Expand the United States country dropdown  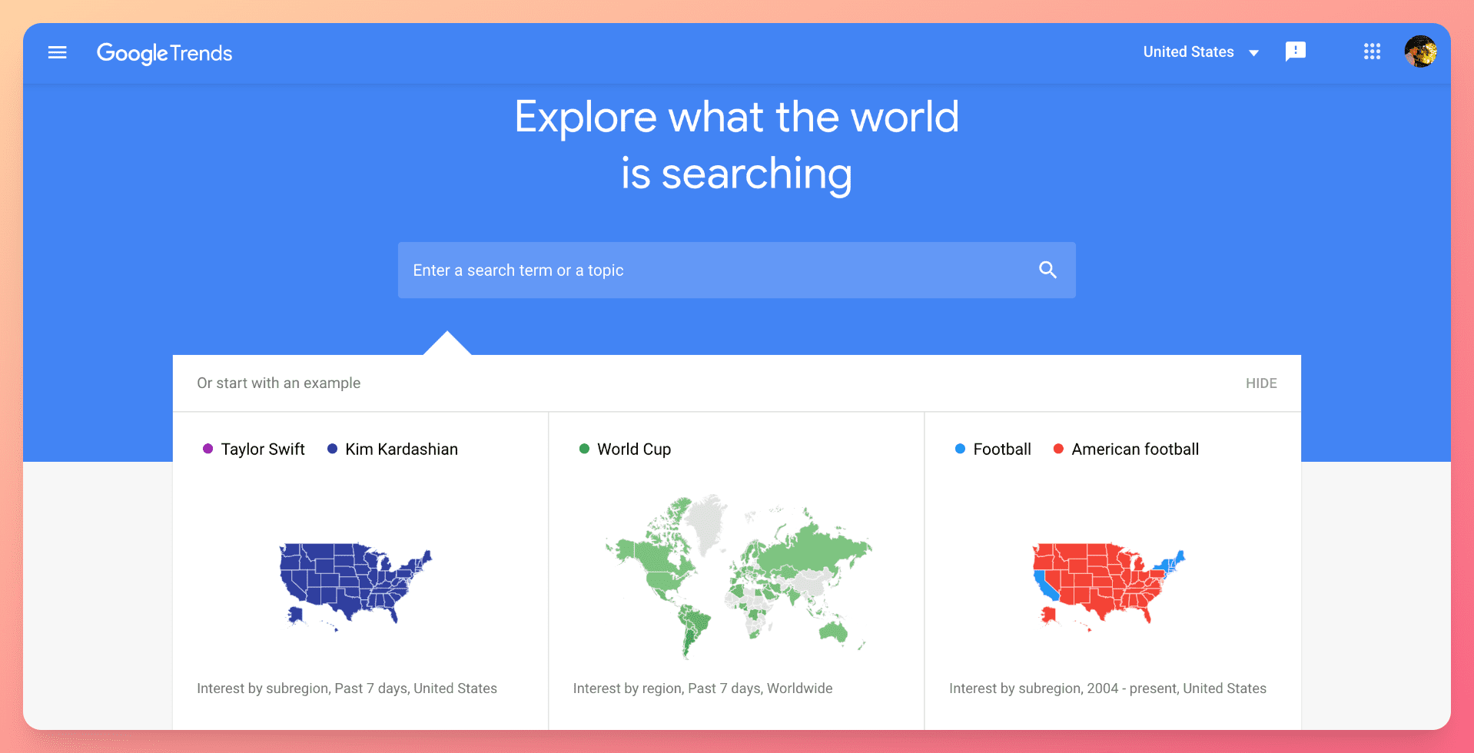[1188, 51]
